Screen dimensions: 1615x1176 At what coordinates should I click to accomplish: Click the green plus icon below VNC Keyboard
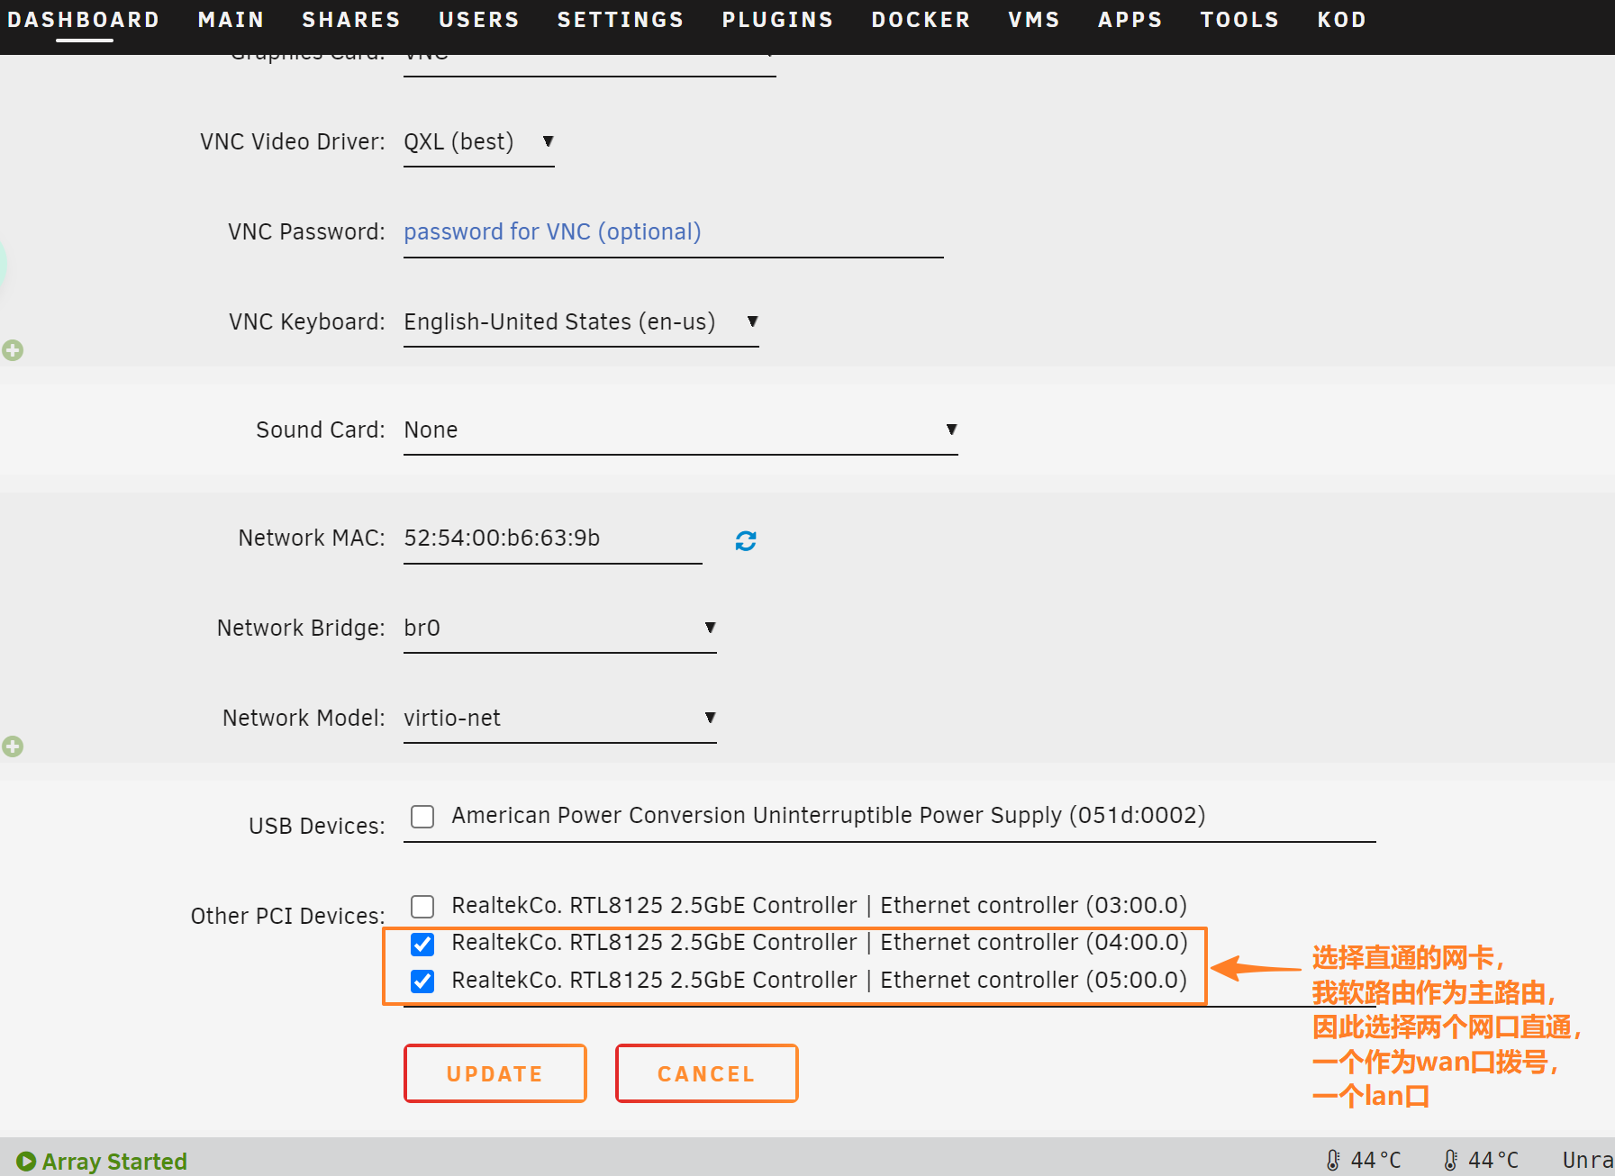point(13,350)
